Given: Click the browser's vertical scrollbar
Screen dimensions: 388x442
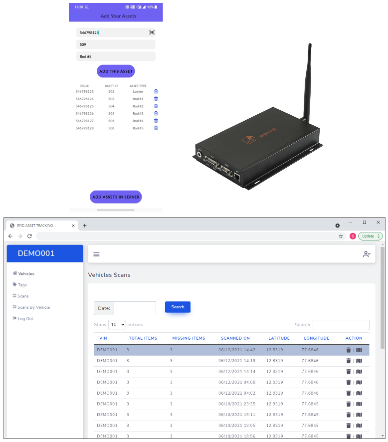Looking at the screenshot, I should (383, 299).
